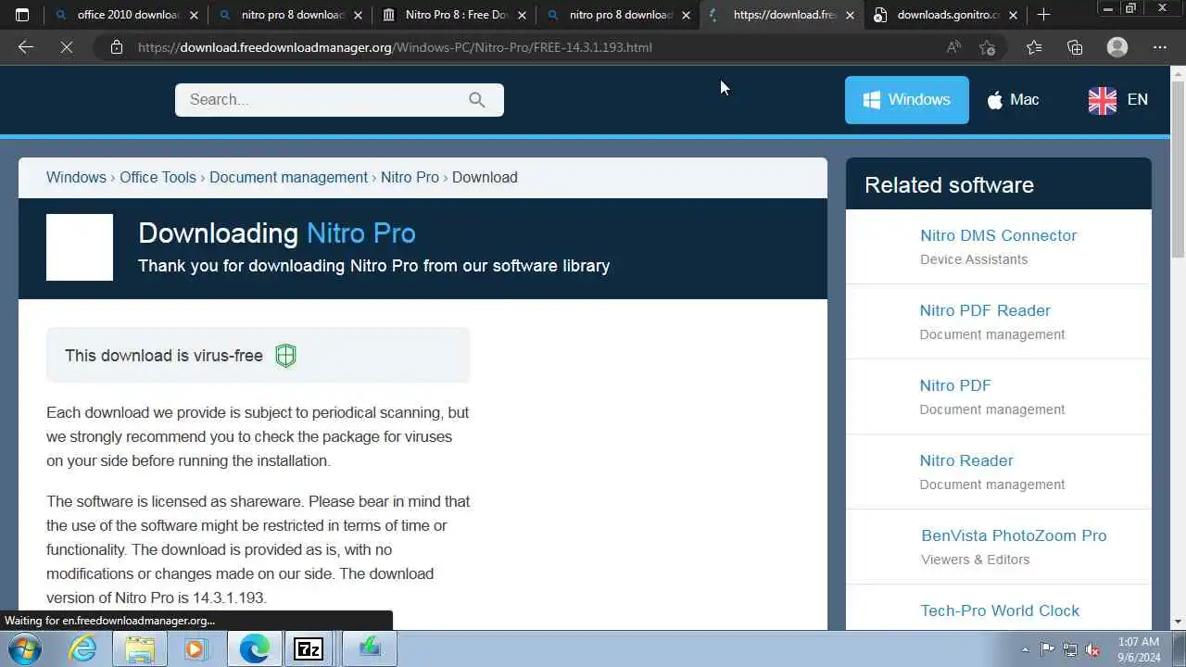This screenshot has width=1186, height=667.
Task: Open Nitro PDF Reader related software
Action: (x=985, y=310)
